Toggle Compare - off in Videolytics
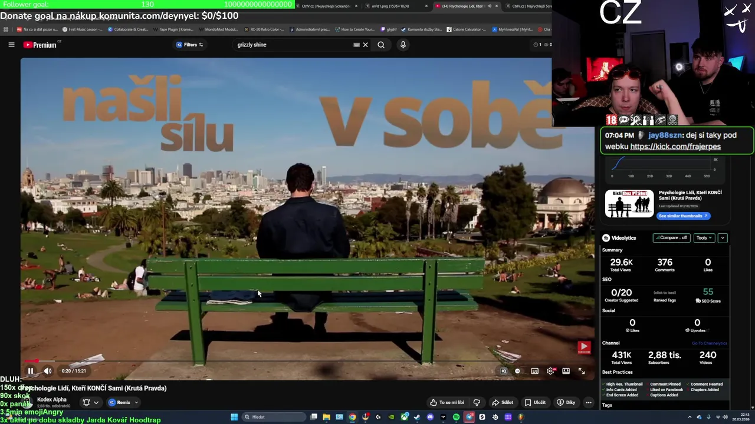 (x=671, y=238)
